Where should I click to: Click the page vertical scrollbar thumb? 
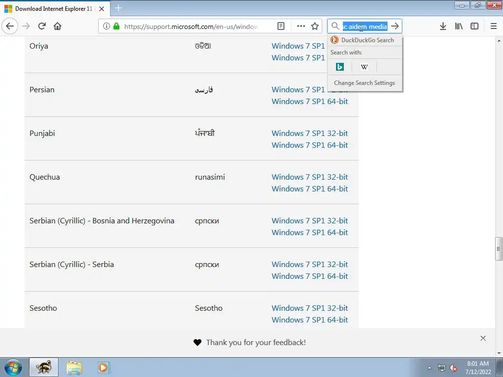click(499, 249)
